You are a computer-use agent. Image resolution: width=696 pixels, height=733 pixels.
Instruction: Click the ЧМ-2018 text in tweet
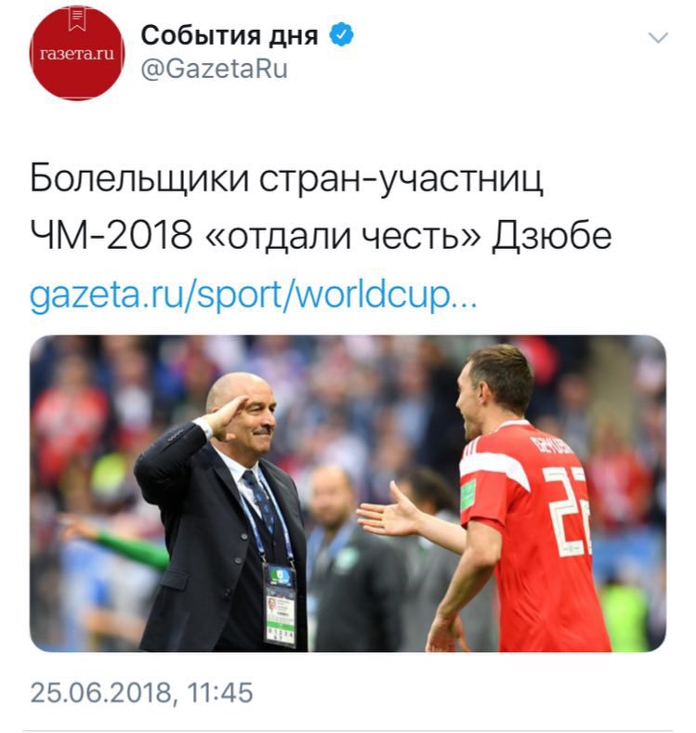112,235
